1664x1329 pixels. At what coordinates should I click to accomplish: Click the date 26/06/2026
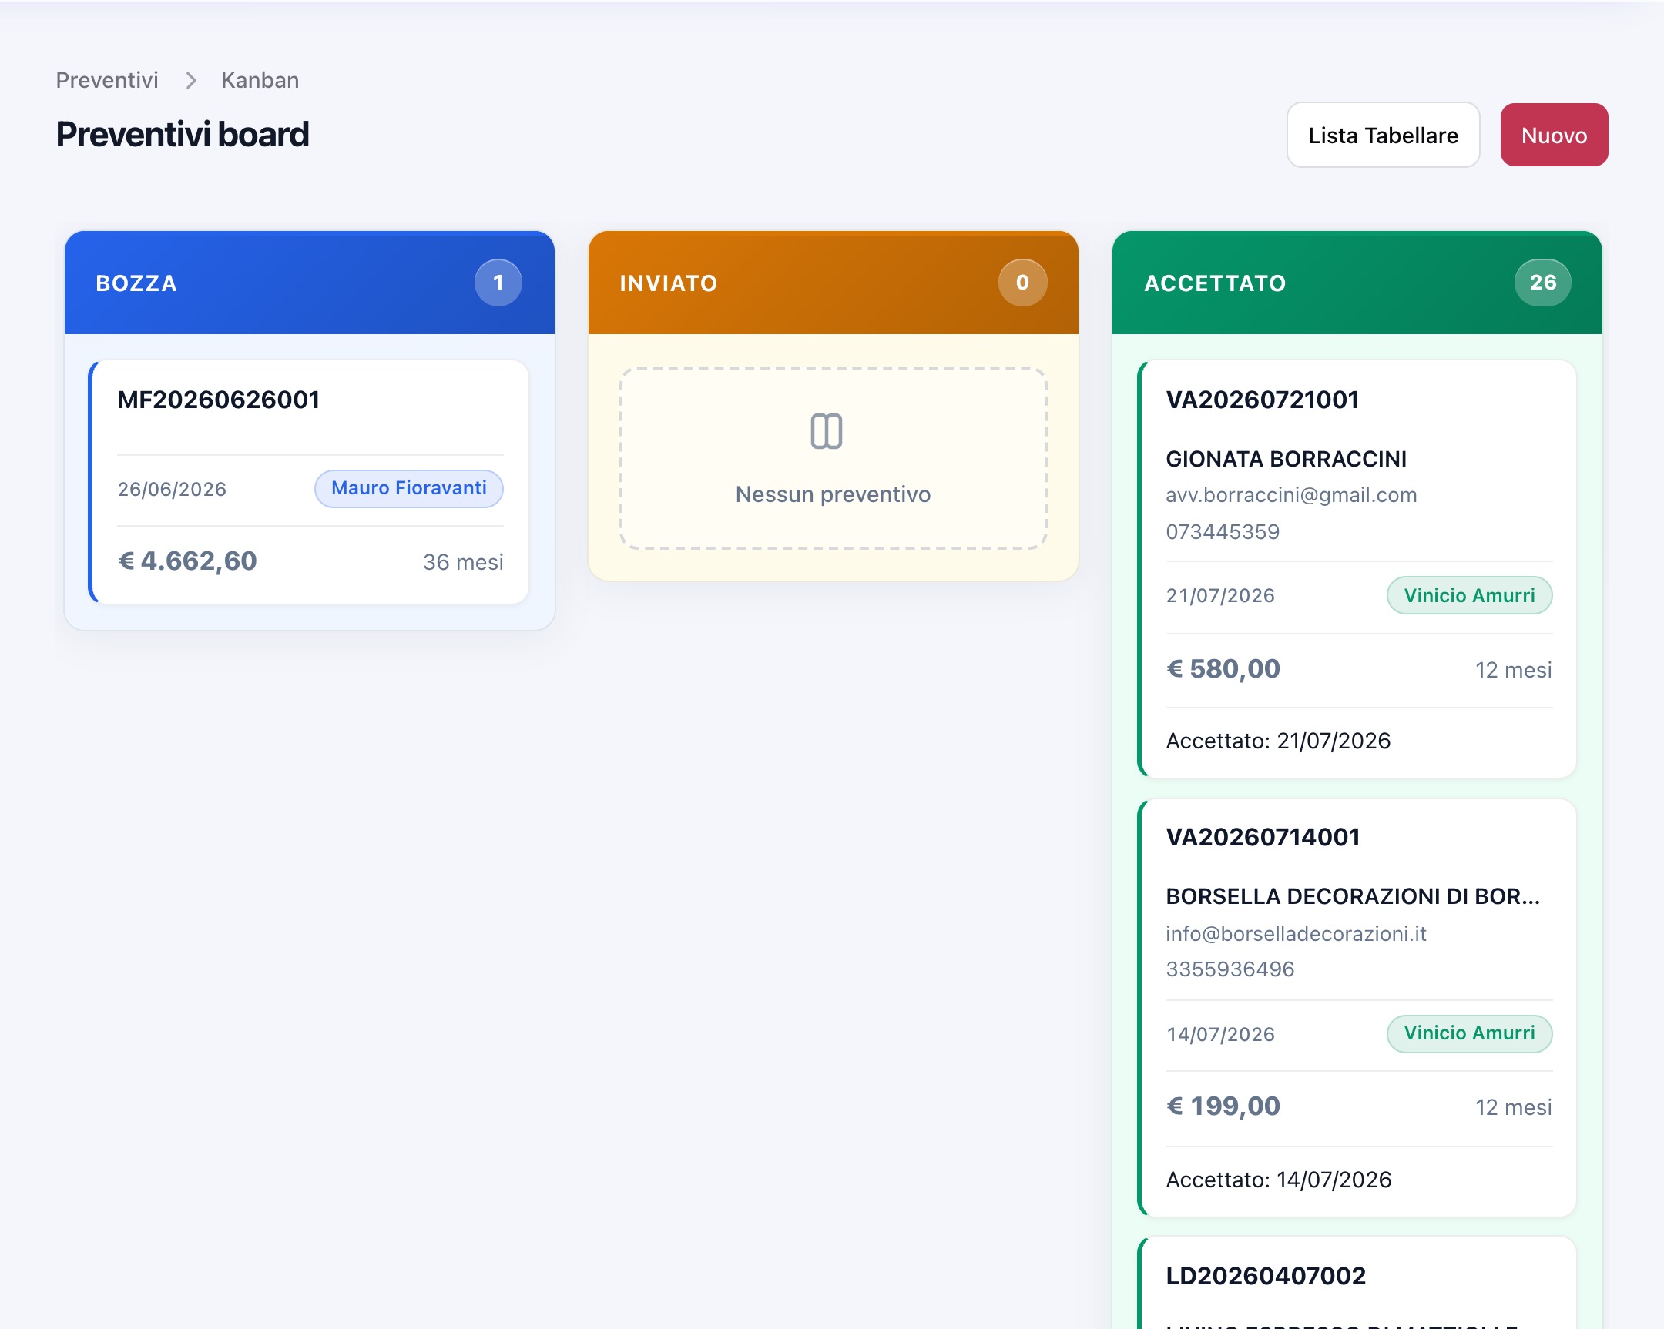click(x=172, y=489)
